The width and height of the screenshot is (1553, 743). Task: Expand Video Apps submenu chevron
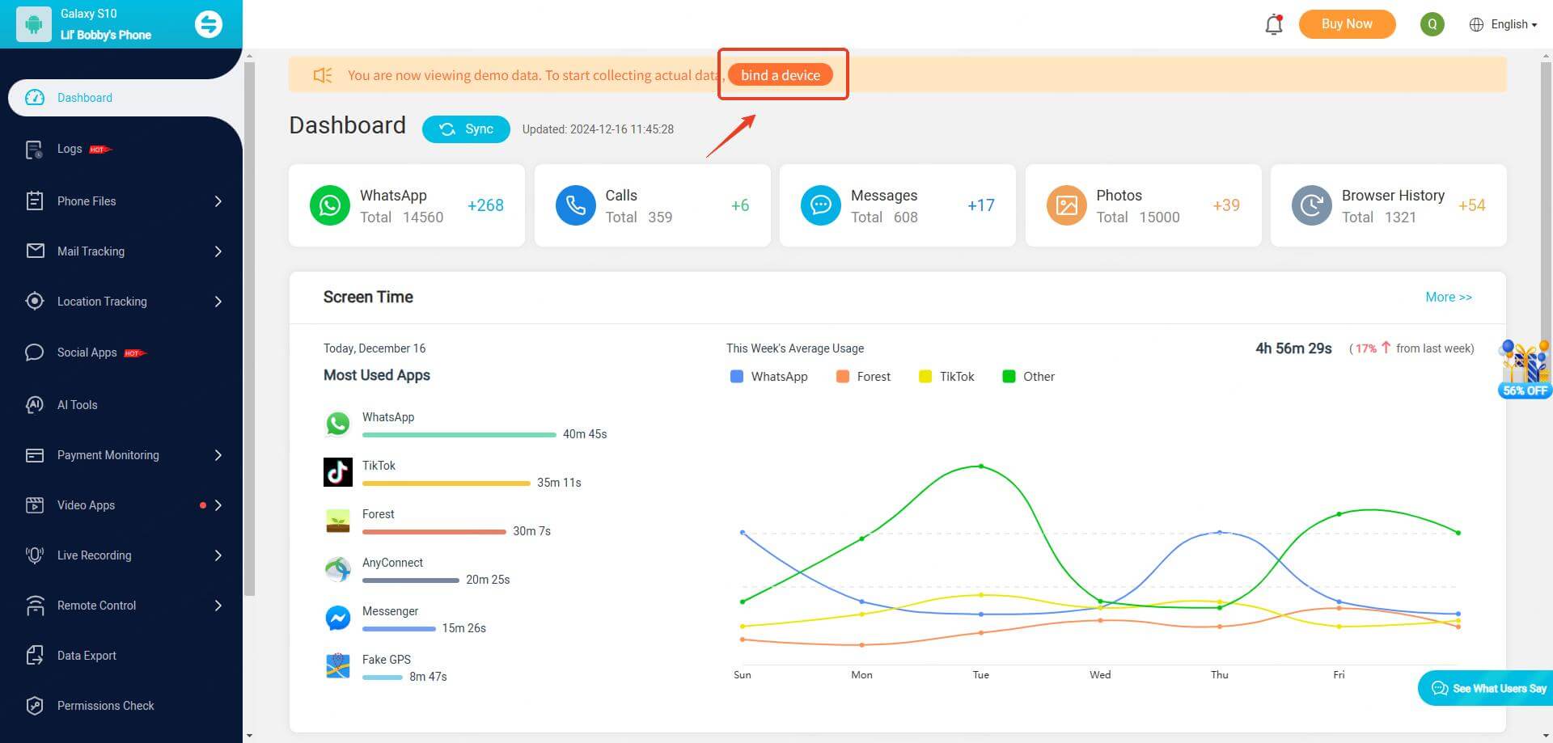pyautogui.click(x=218, y=505)
